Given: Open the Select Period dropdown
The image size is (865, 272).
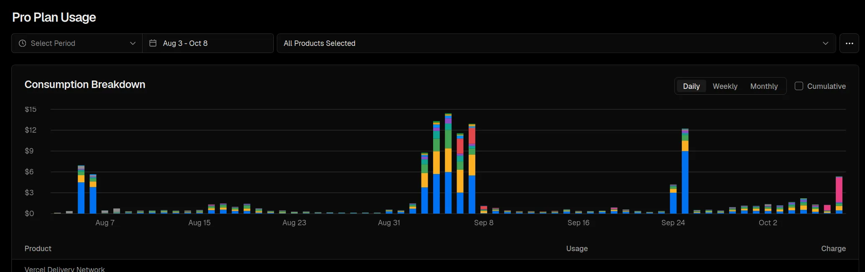Looking at the screenshot, I should pos(77,43).
